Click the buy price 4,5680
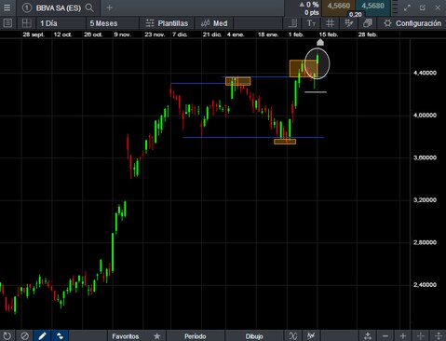Viewport: 446px width, 341px height. coord(372,7)
